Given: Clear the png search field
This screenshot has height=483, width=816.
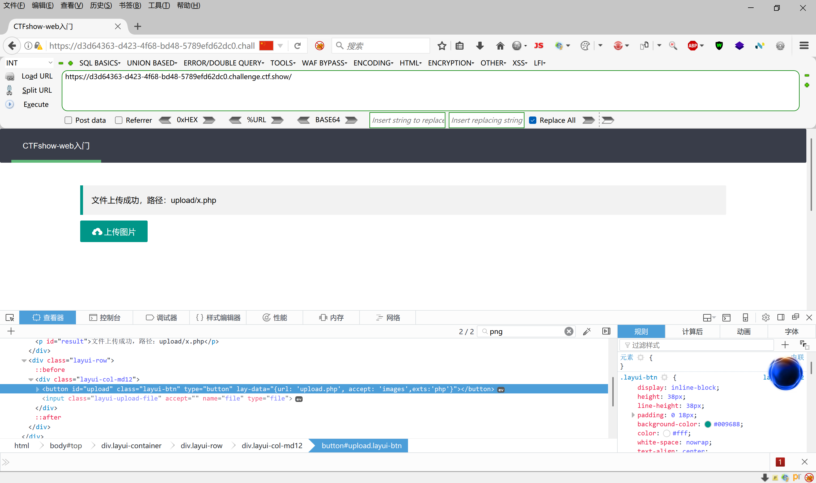Looking at the screenshot, I should pos(568,331).
